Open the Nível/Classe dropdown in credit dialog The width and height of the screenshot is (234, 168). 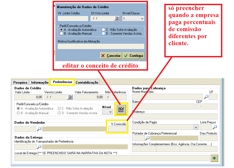(133, 18)
